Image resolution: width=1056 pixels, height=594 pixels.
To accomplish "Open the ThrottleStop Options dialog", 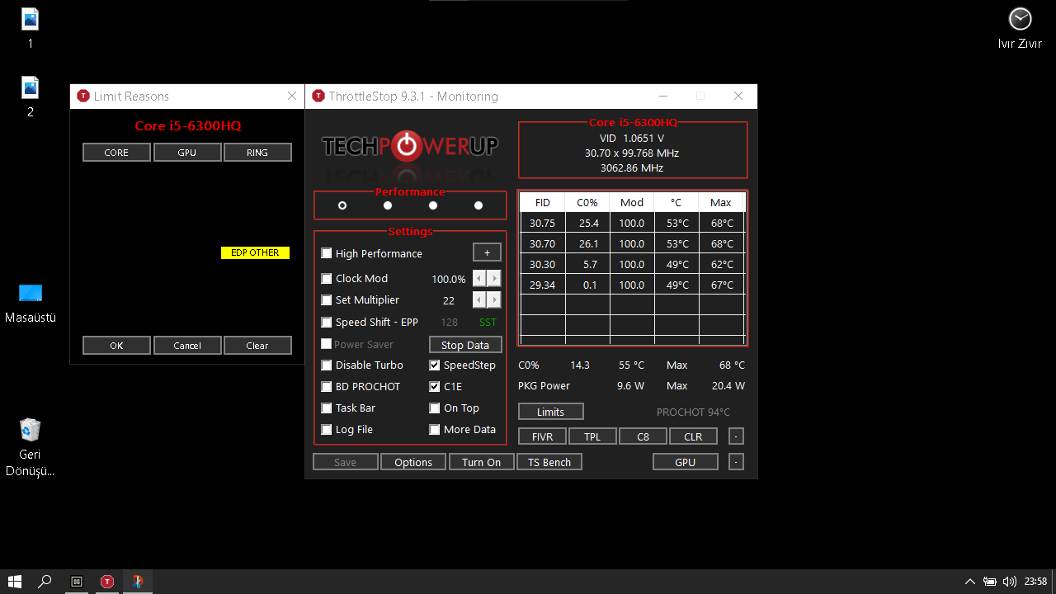I will coord(413,462).
